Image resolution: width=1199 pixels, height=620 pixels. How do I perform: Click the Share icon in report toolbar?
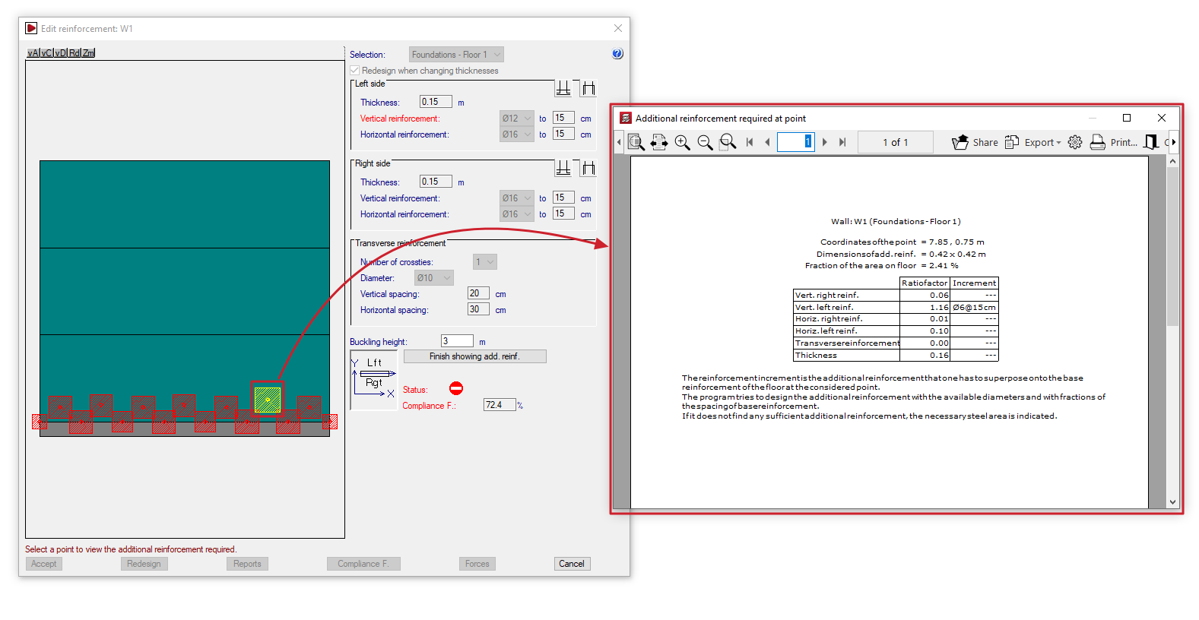(960, 142)
